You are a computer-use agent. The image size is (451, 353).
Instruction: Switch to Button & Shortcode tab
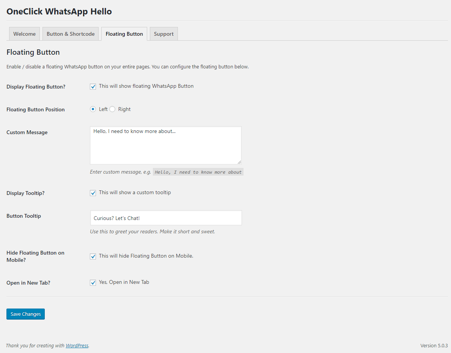click(71, 34)
